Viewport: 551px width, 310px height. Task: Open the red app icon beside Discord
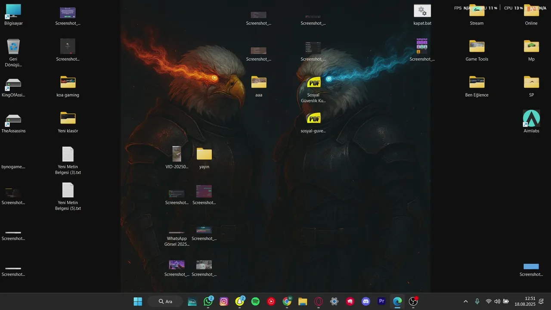click(350, 301)
